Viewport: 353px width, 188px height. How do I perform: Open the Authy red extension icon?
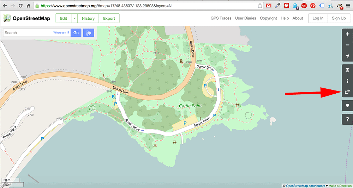click(x=313, y=6)
